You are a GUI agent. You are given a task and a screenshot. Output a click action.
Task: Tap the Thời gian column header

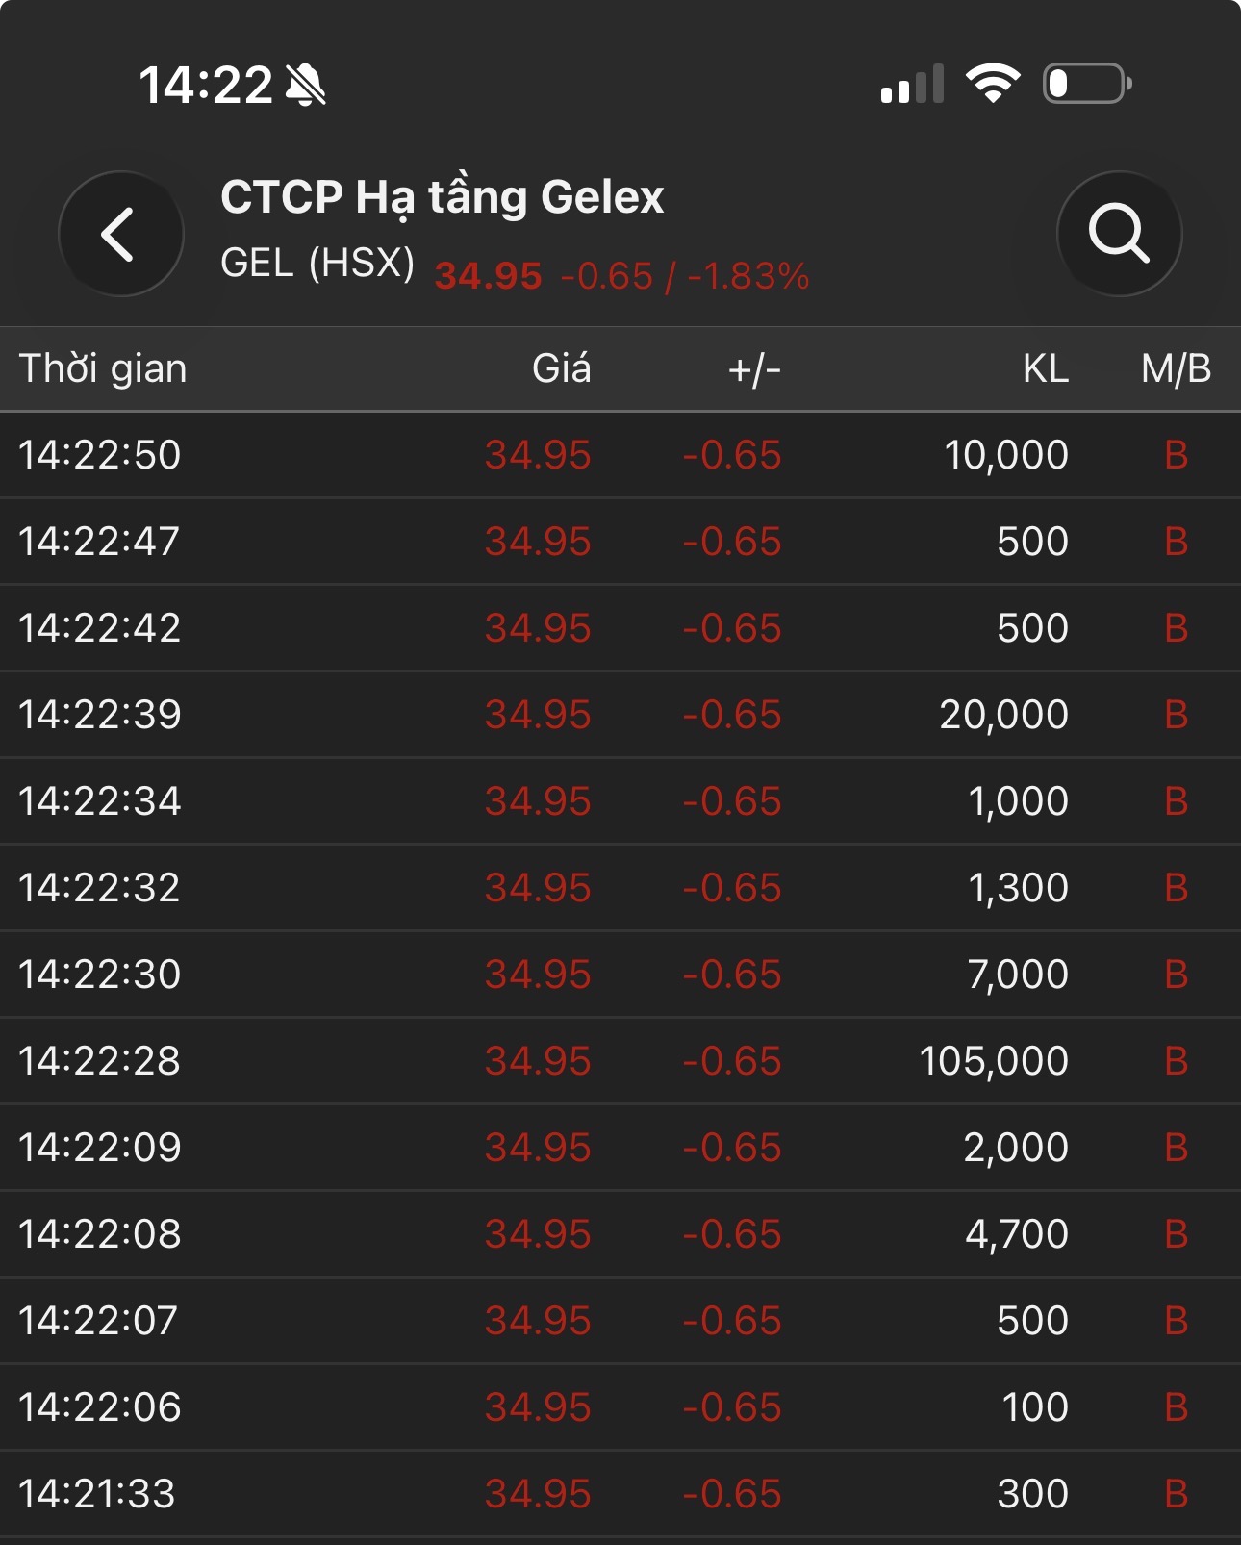click(x=103, y=368)
